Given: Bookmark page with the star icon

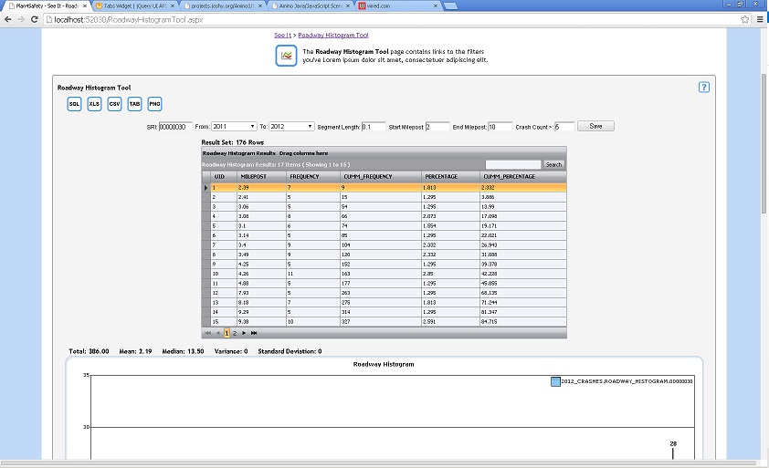Looking at the screenshot, I should [745, 19].
